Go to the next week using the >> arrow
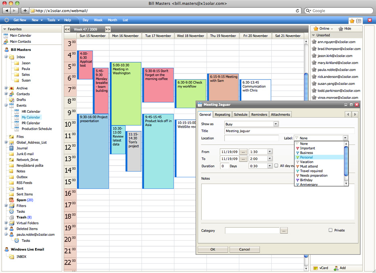The height and width of the screenshot is (273, 376). pyautogui.click(x=108, y=29)
